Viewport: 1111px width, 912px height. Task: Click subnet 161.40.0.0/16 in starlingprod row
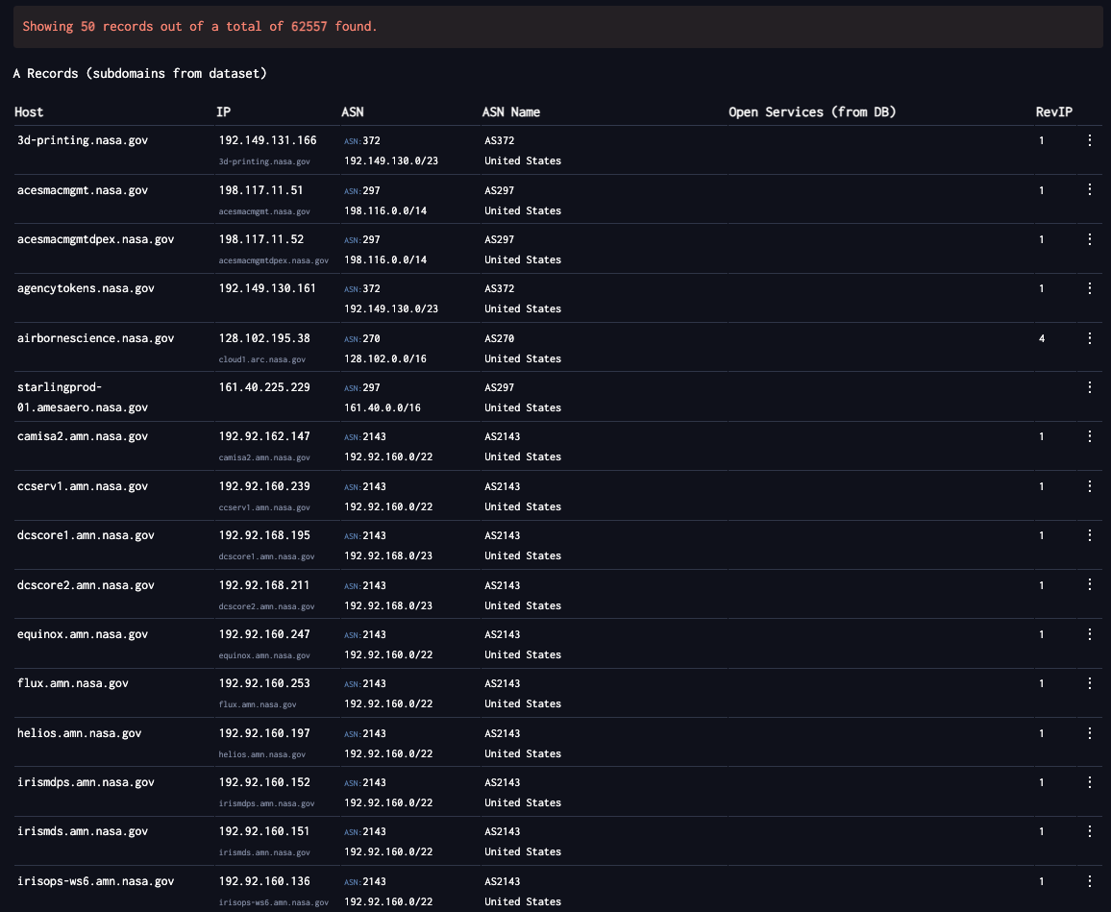pyautogui.click(x=382, y=407)
